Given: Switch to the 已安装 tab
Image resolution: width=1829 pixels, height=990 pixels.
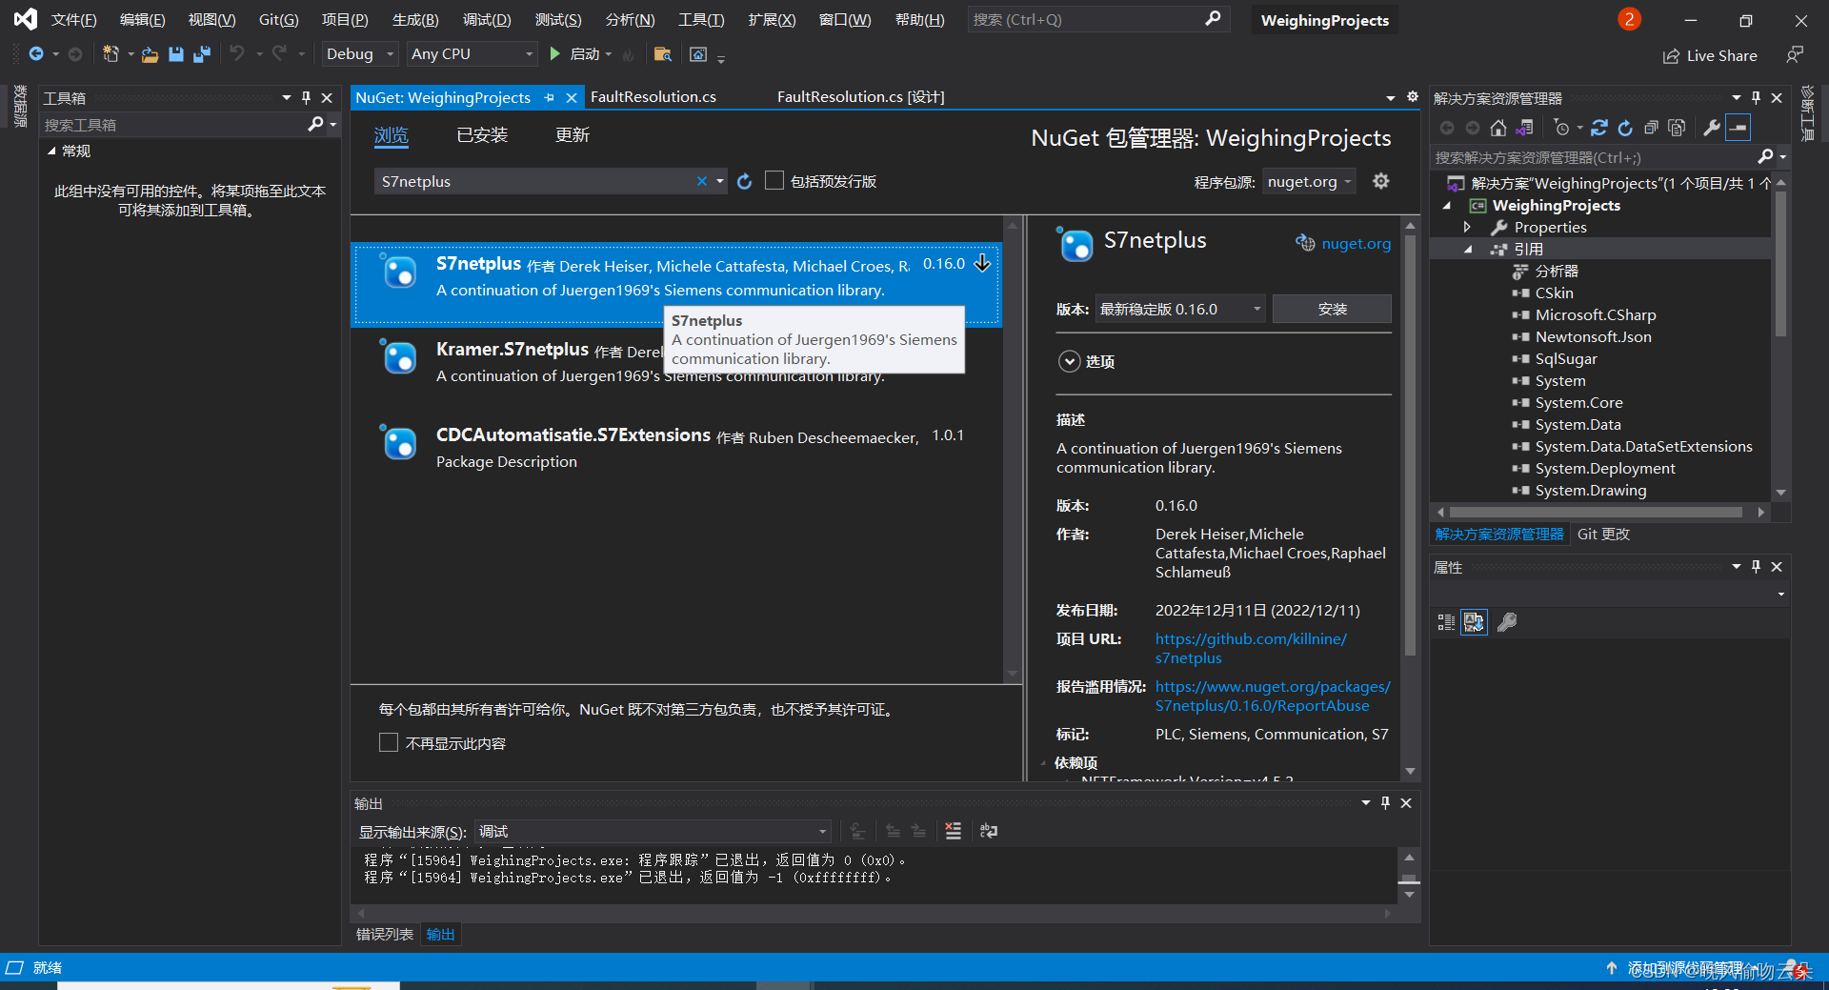Looking at the screenshot, I should click(481, 134).
